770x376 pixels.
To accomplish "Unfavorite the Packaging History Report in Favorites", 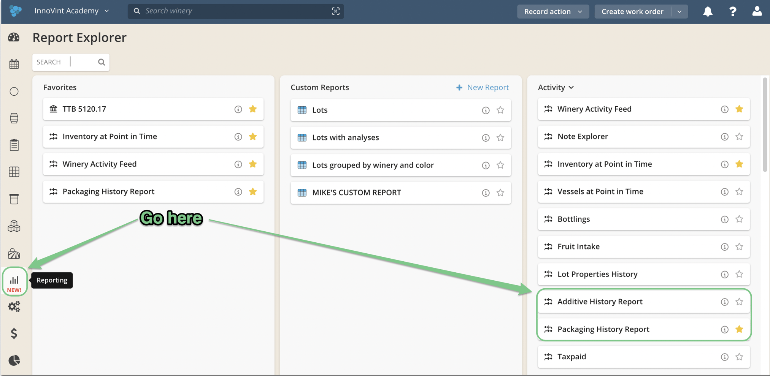I will tap(252, 192).
